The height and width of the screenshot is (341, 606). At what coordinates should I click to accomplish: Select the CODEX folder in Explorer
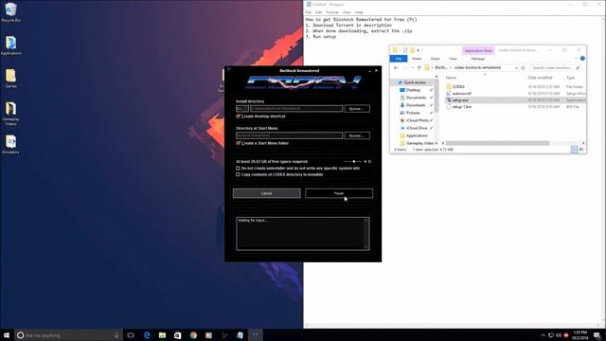[x=458, y=87]
